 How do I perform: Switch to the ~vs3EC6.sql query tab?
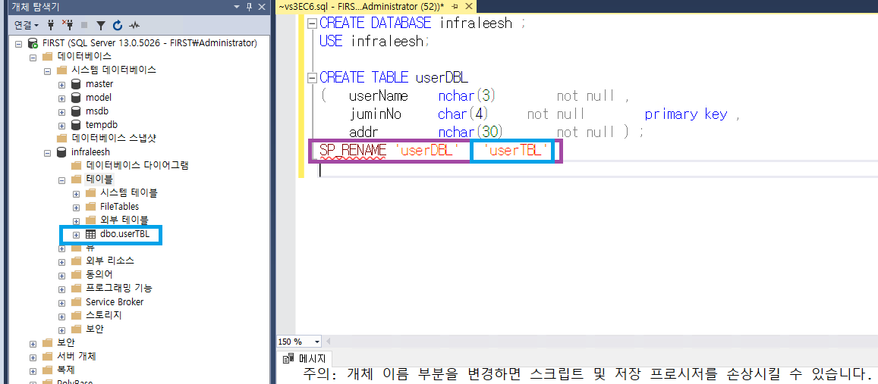tap(363, 7)
